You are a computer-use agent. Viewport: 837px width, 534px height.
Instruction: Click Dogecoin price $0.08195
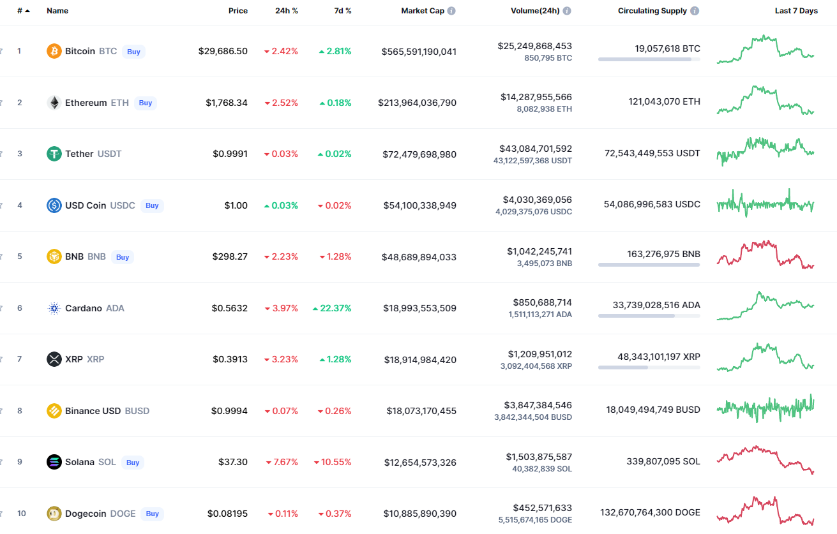coord(227,514)
